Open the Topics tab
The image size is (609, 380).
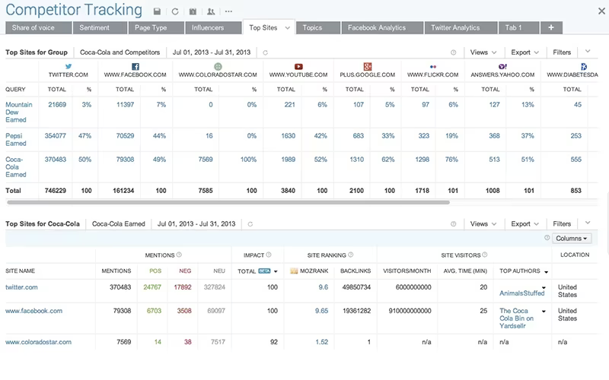coord(318,27)
